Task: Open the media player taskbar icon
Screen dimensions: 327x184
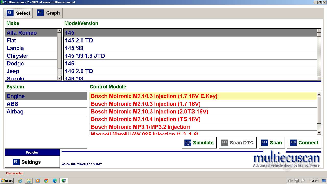Action: 38,181
